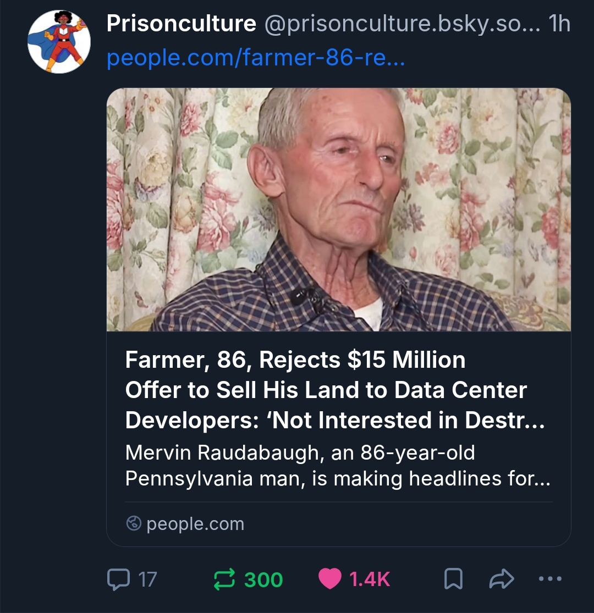Click the 1h post timestamp
This screenshot has height=613, width=594.
point(559,24)
